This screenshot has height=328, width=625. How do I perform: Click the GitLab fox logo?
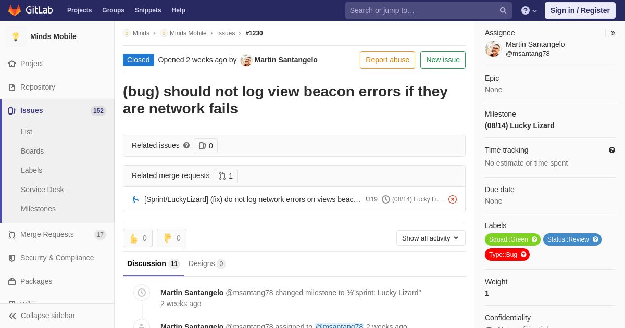coord(15,10)
